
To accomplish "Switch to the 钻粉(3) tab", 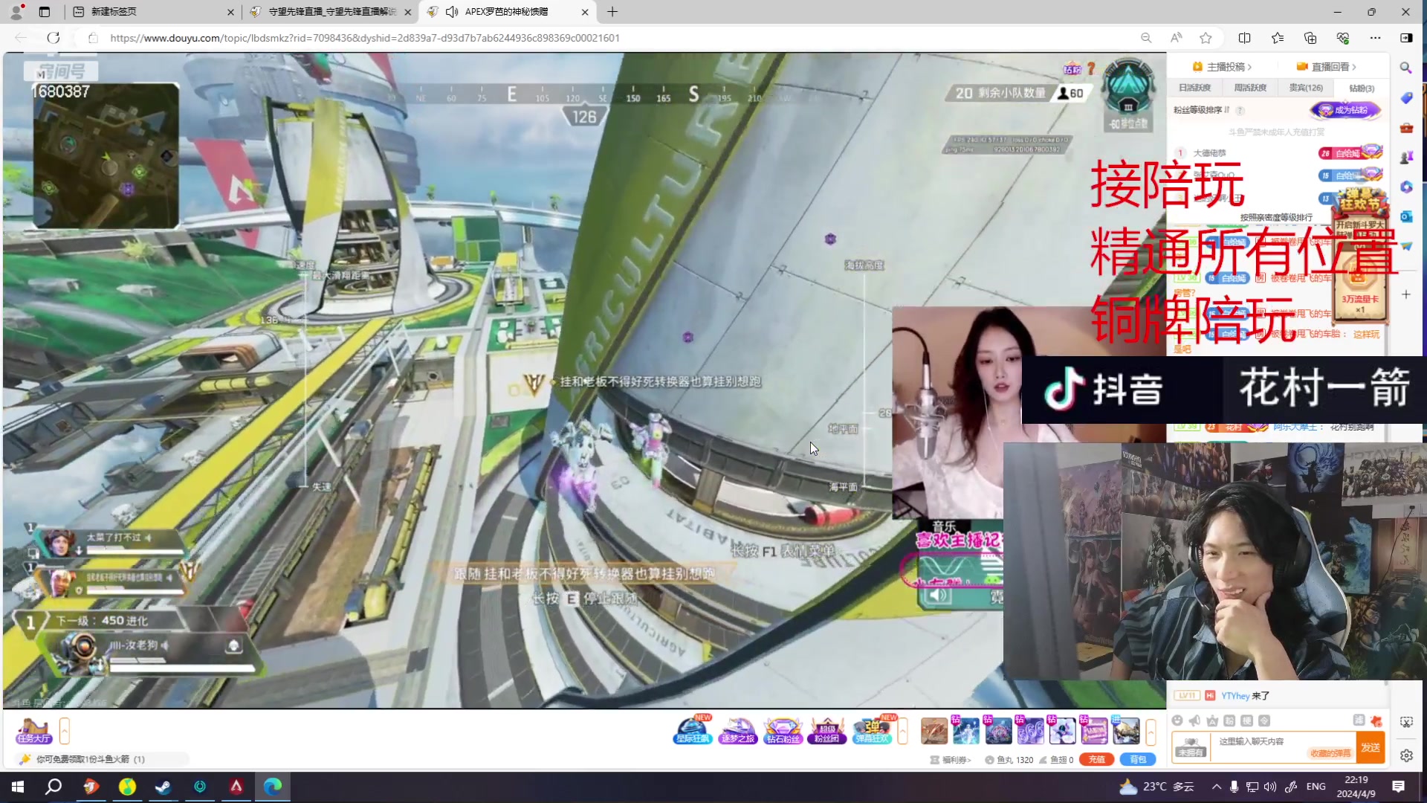I will point(1362,88).
